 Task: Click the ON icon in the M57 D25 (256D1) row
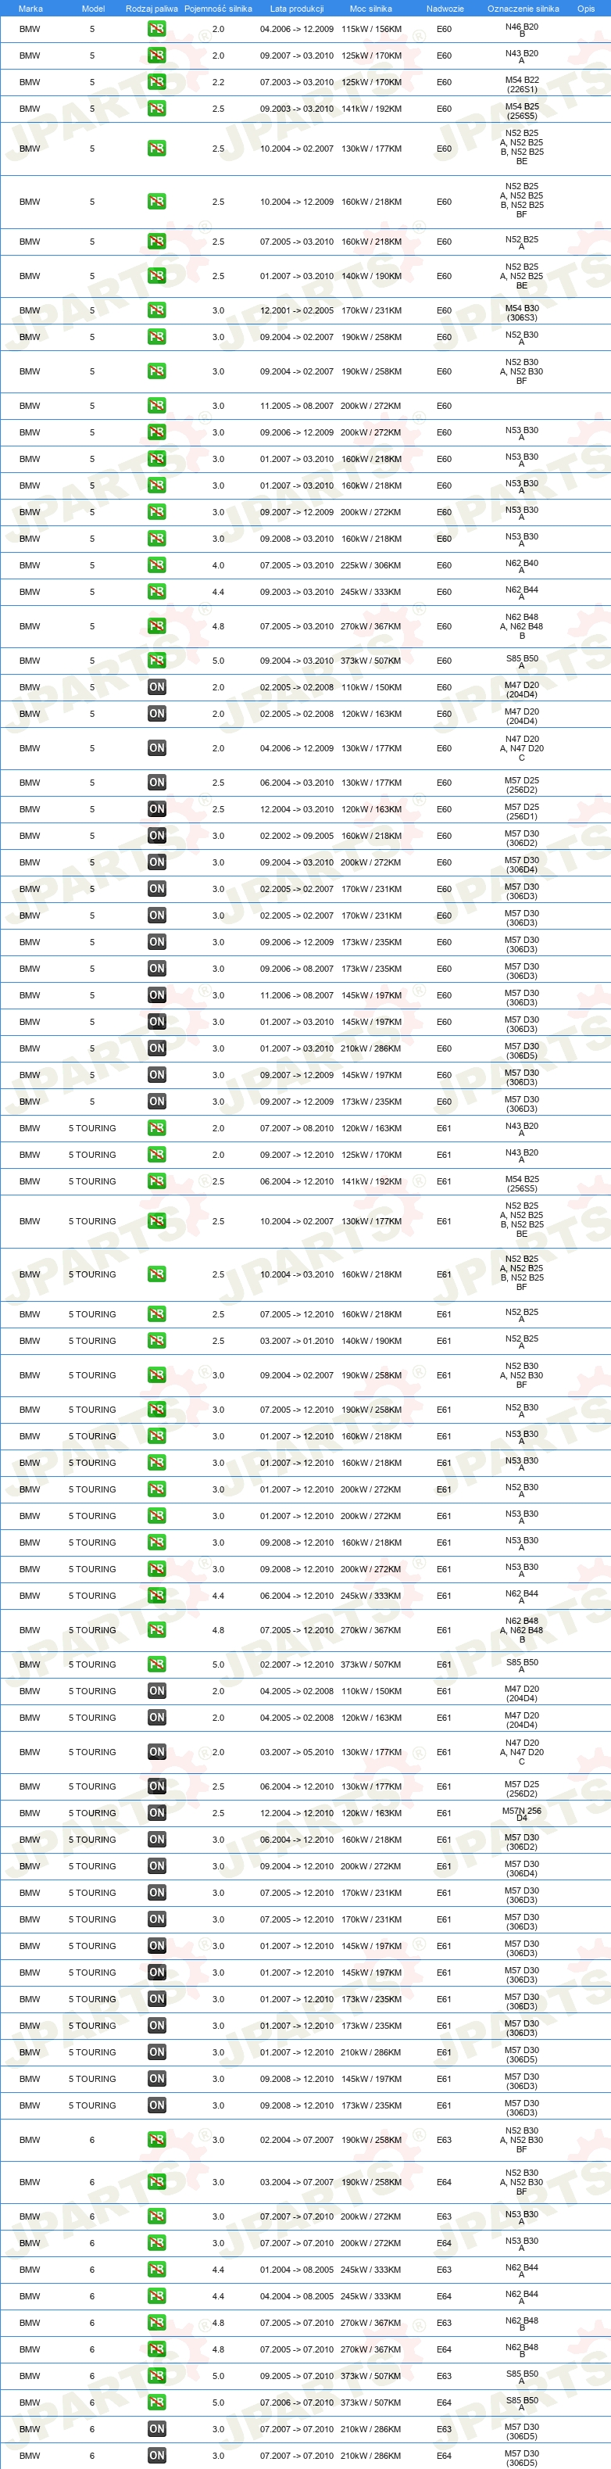[156, 809]
